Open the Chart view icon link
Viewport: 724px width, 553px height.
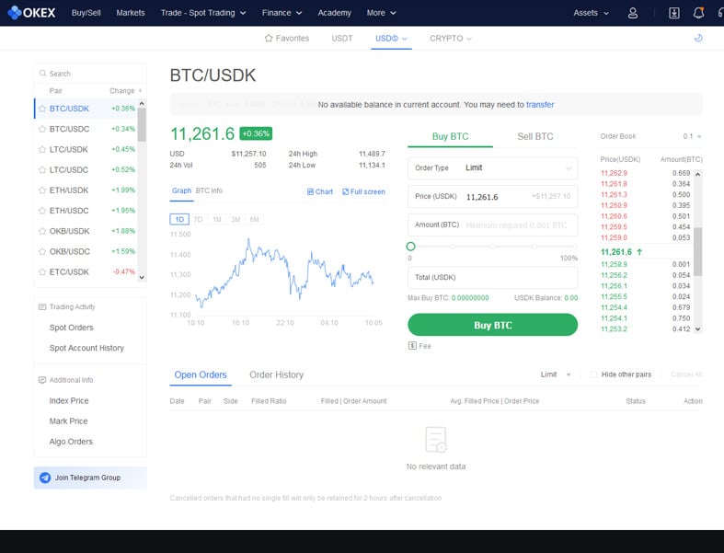click(320, 191)
